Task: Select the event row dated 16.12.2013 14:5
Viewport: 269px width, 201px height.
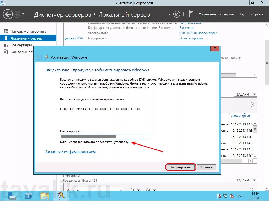Action: (237, 124)
